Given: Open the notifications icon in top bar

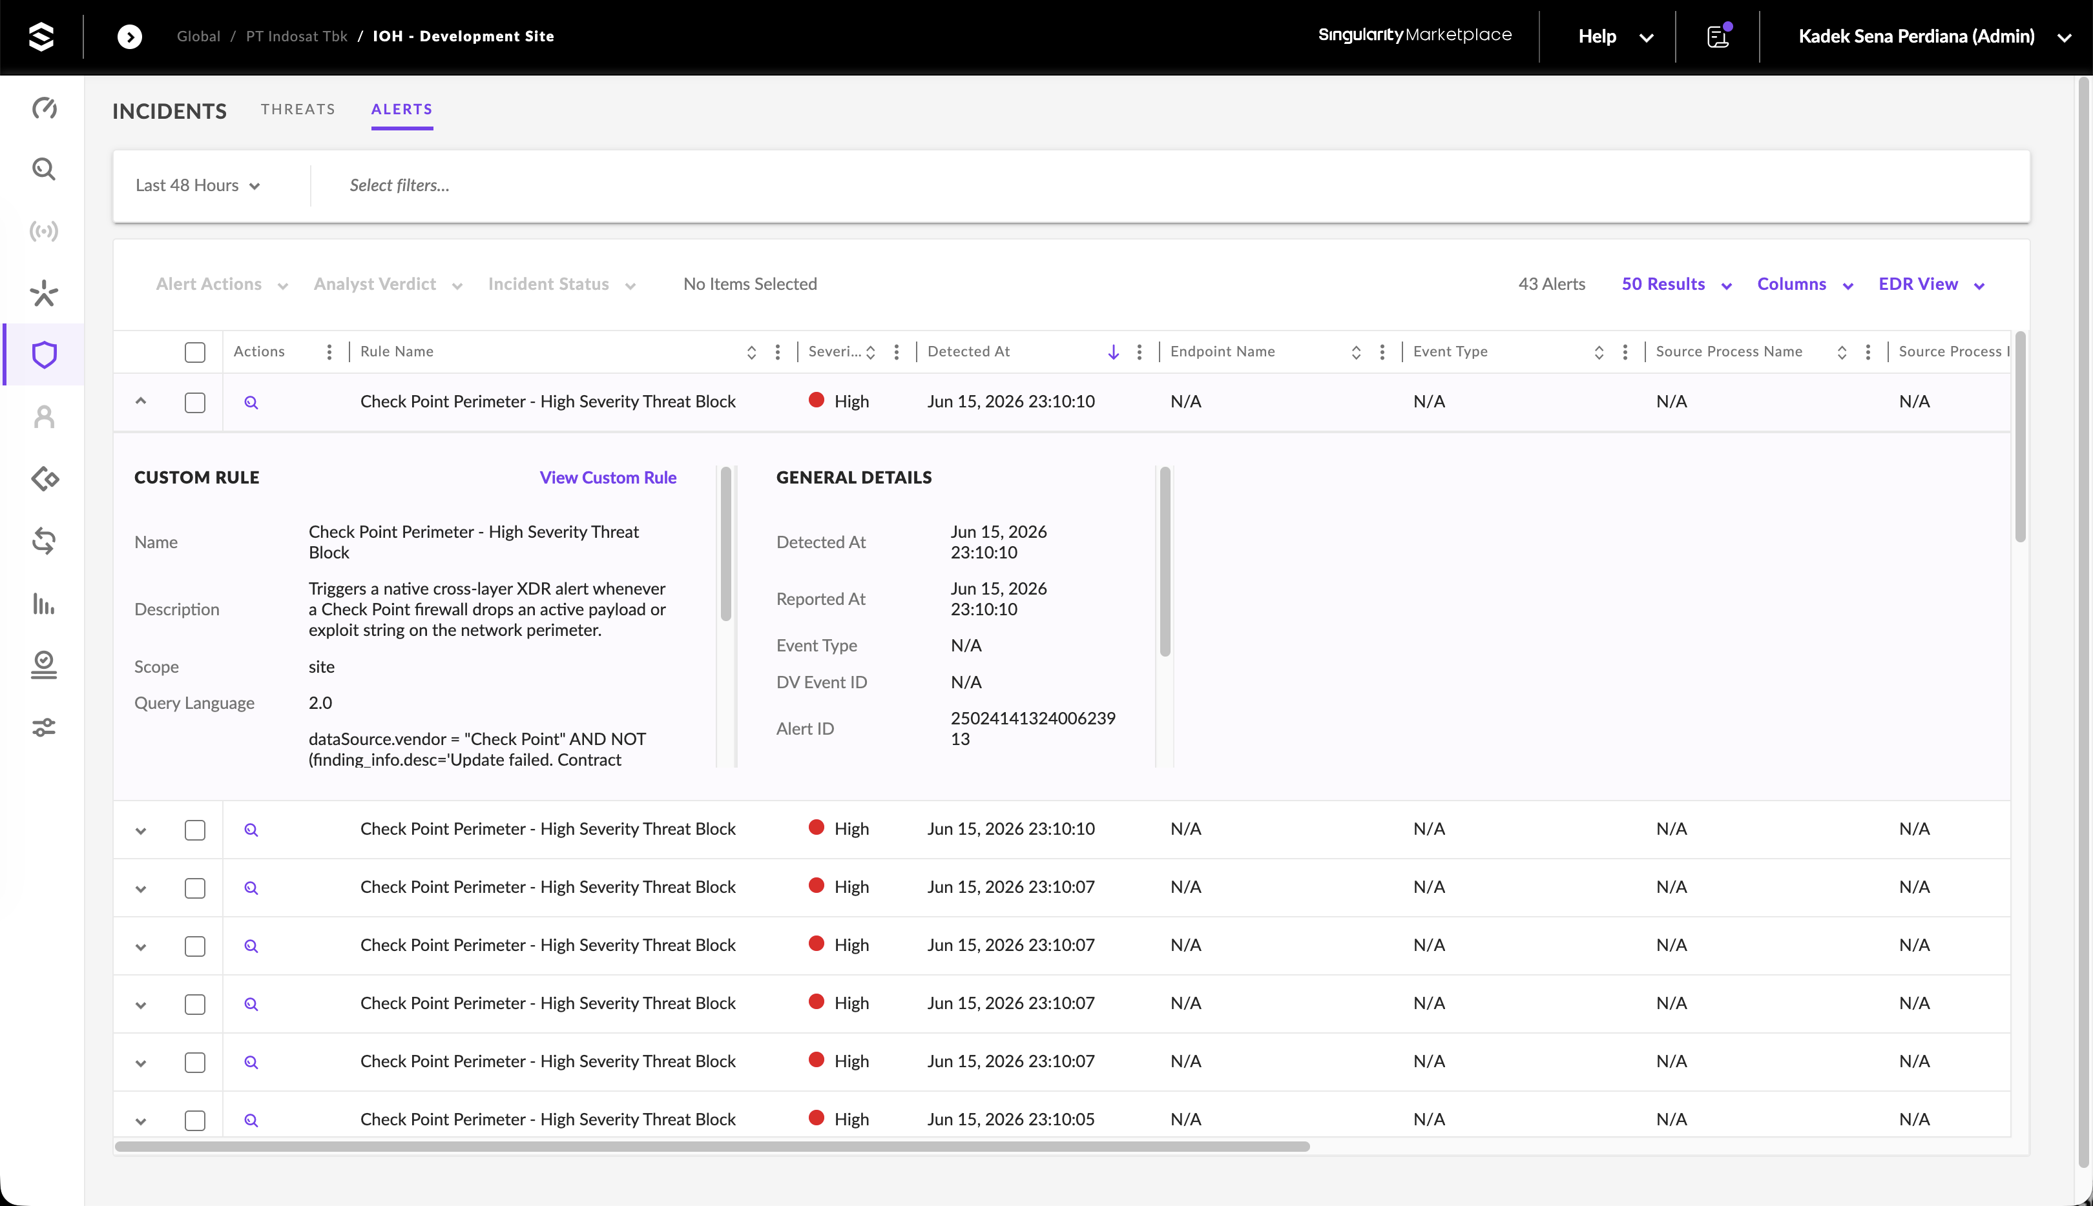Looking at the screenshot, I should point(1718,36).
